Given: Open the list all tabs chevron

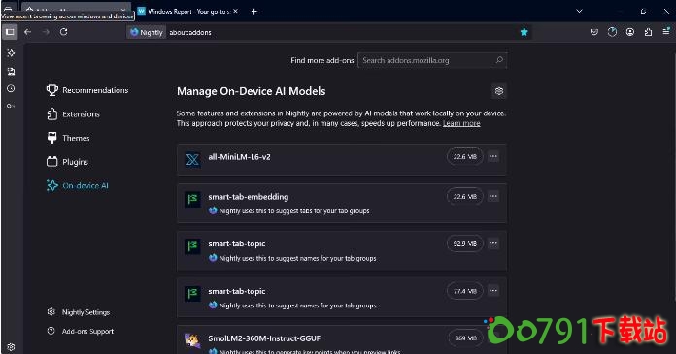Looking at the screenshot, I should coord(579,12).
